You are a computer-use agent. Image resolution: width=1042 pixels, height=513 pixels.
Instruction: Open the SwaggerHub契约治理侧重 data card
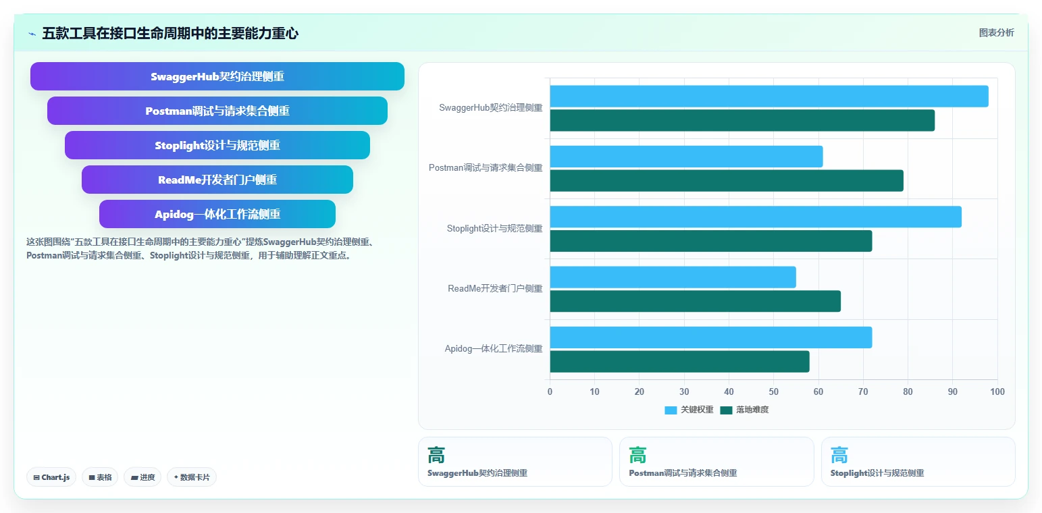pyautogui.click(x=515, y=462)
